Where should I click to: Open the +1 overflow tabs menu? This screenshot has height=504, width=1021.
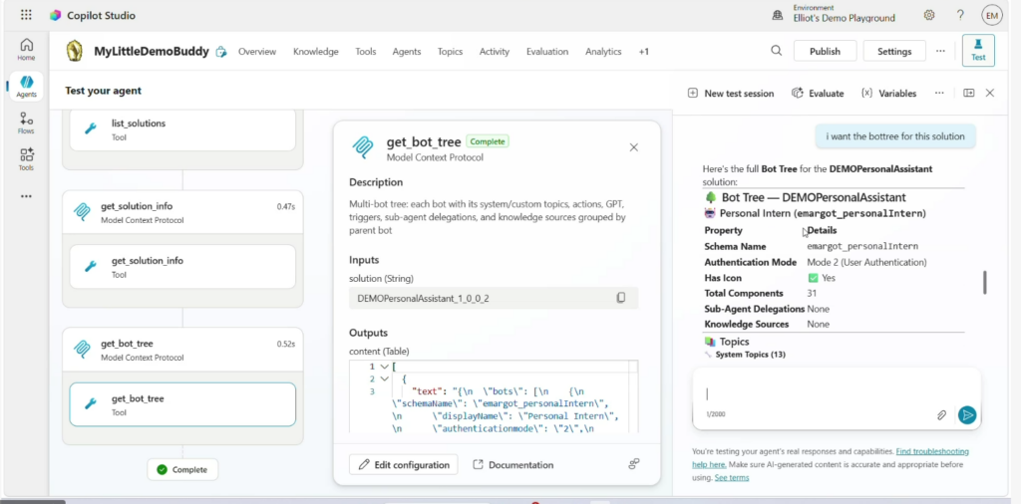tap(644, 52)
